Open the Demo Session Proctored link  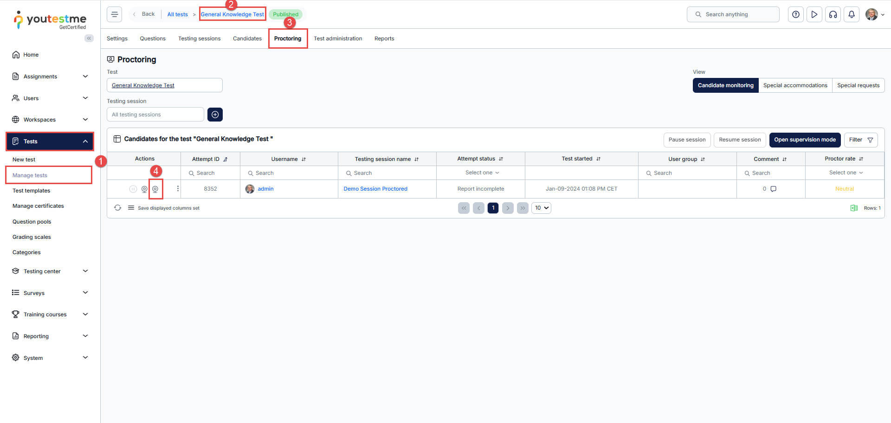tap(375, 189)
